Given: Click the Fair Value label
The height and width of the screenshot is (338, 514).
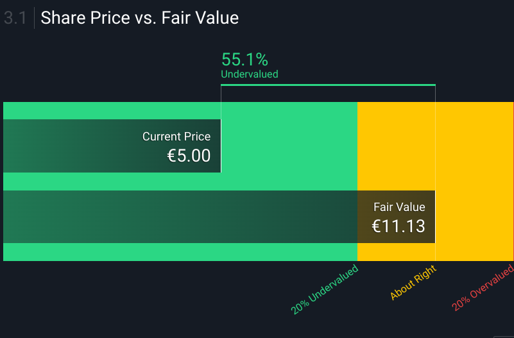Looking at the screenshot, I should coord(399,207).
